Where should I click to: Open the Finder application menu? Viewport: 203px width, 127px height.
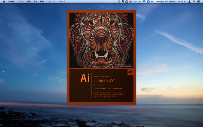point(11,2)
